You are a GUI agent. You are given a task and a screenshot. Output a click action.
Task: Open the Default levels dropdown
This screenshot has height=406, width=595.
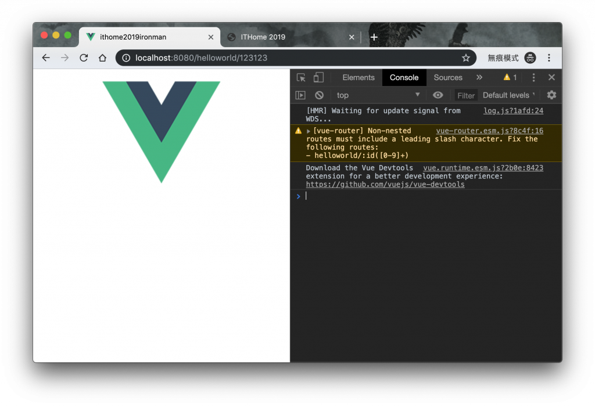(508, 95)
